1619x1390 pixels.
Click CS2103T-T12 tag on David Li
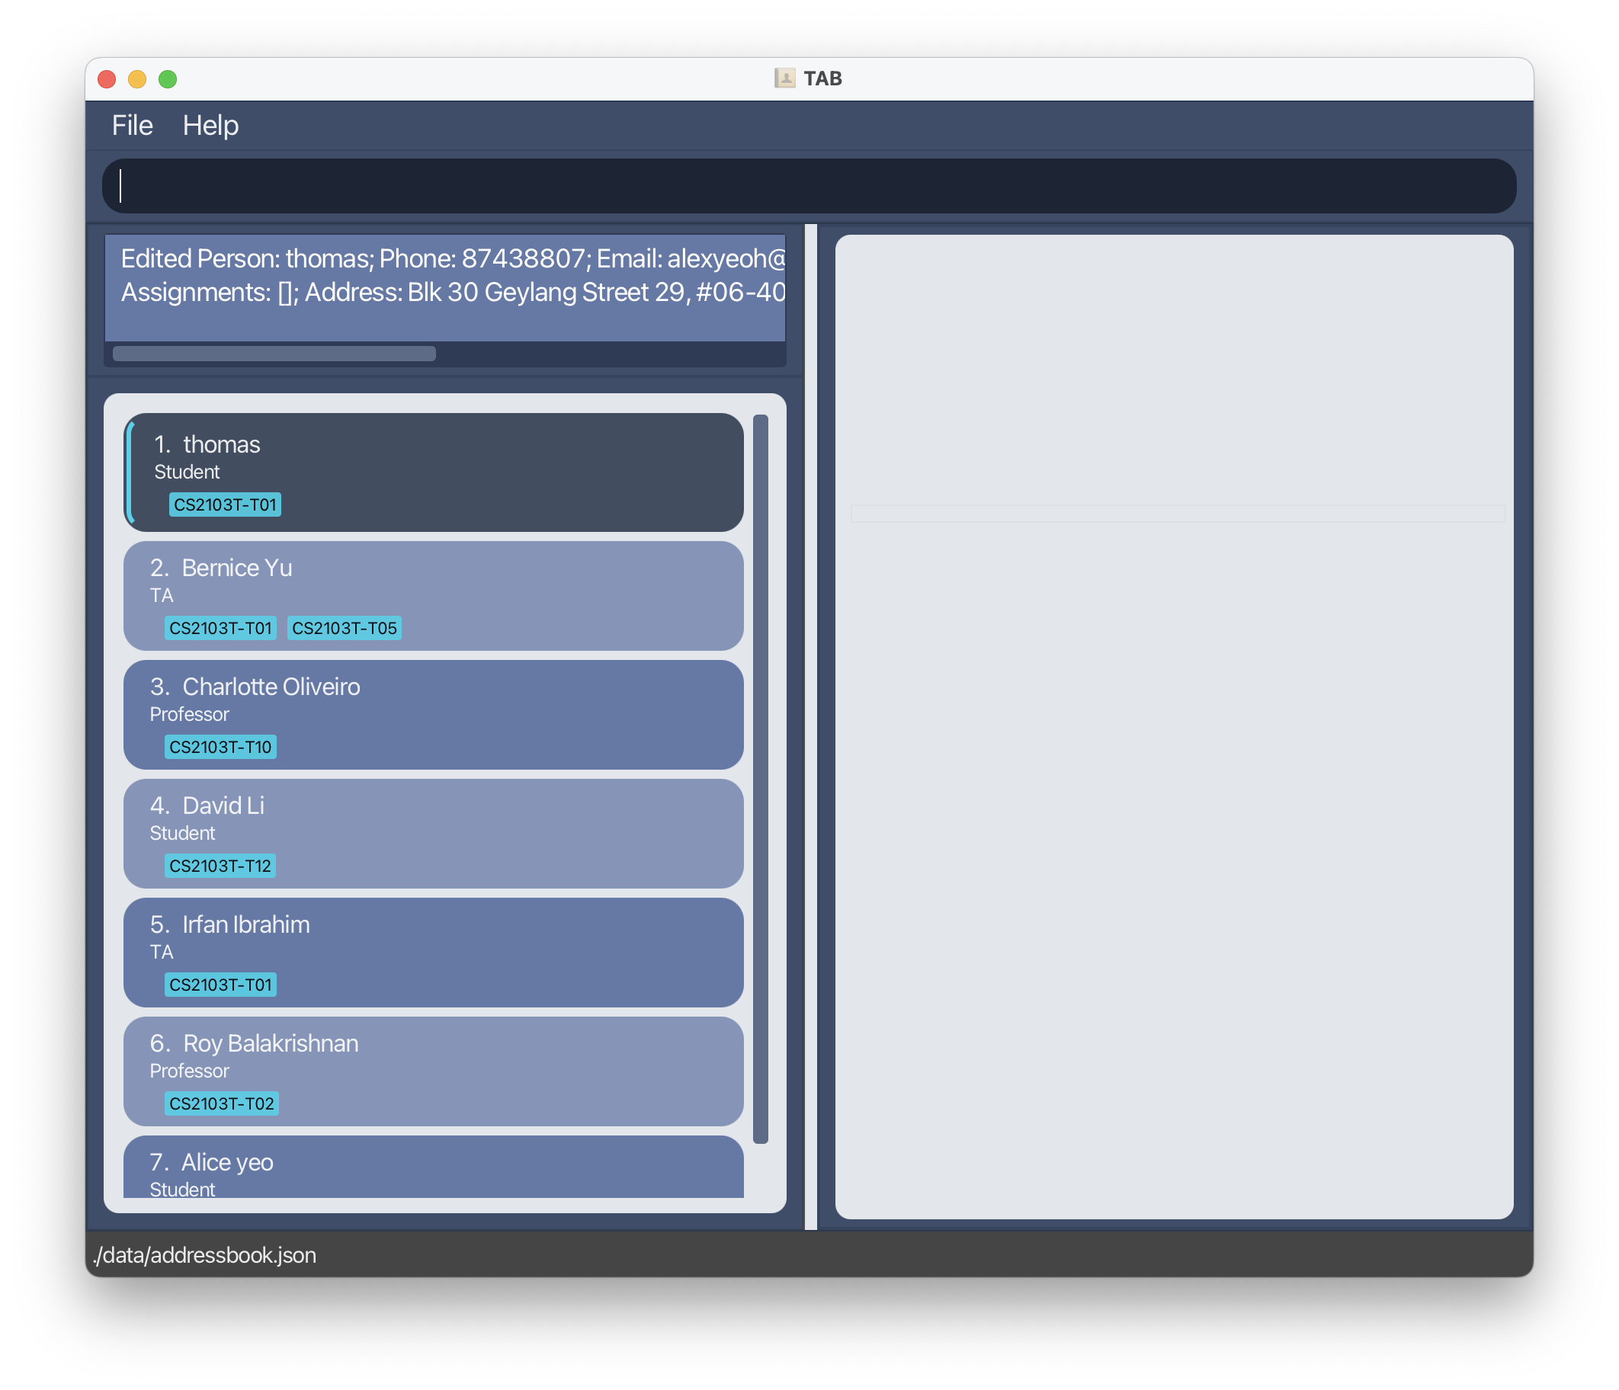220,866
